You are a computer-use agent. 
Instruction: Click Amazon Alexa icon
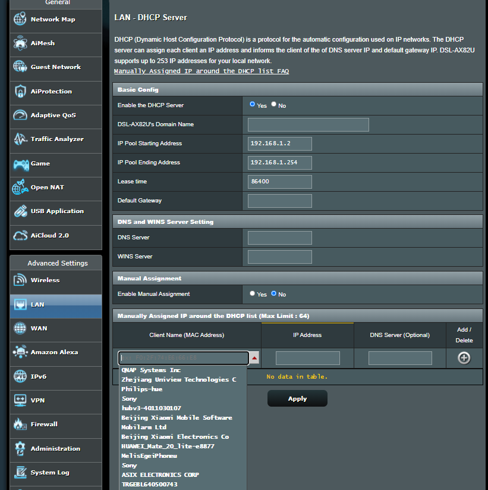pyautogui.click(x=20, y=352)
